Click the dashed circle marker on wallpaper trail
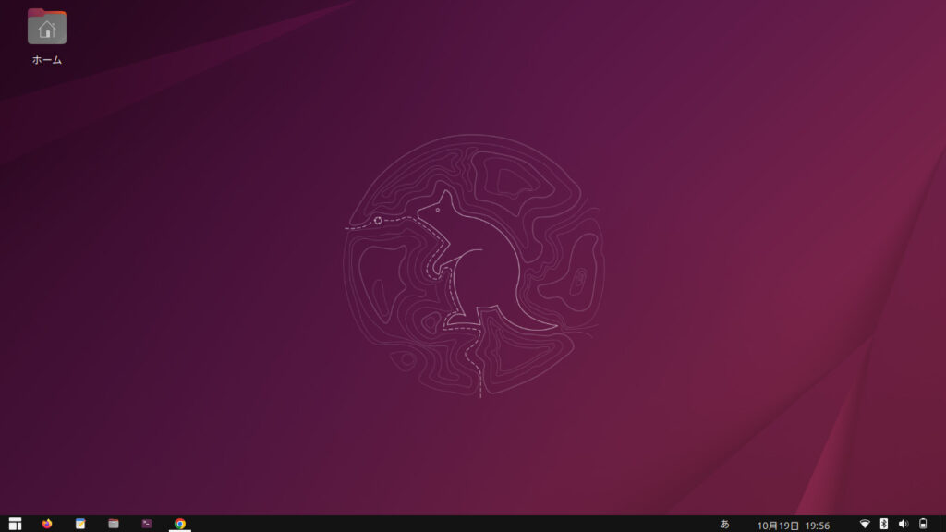Screen dimensions: 946x532 click(378, 221)
